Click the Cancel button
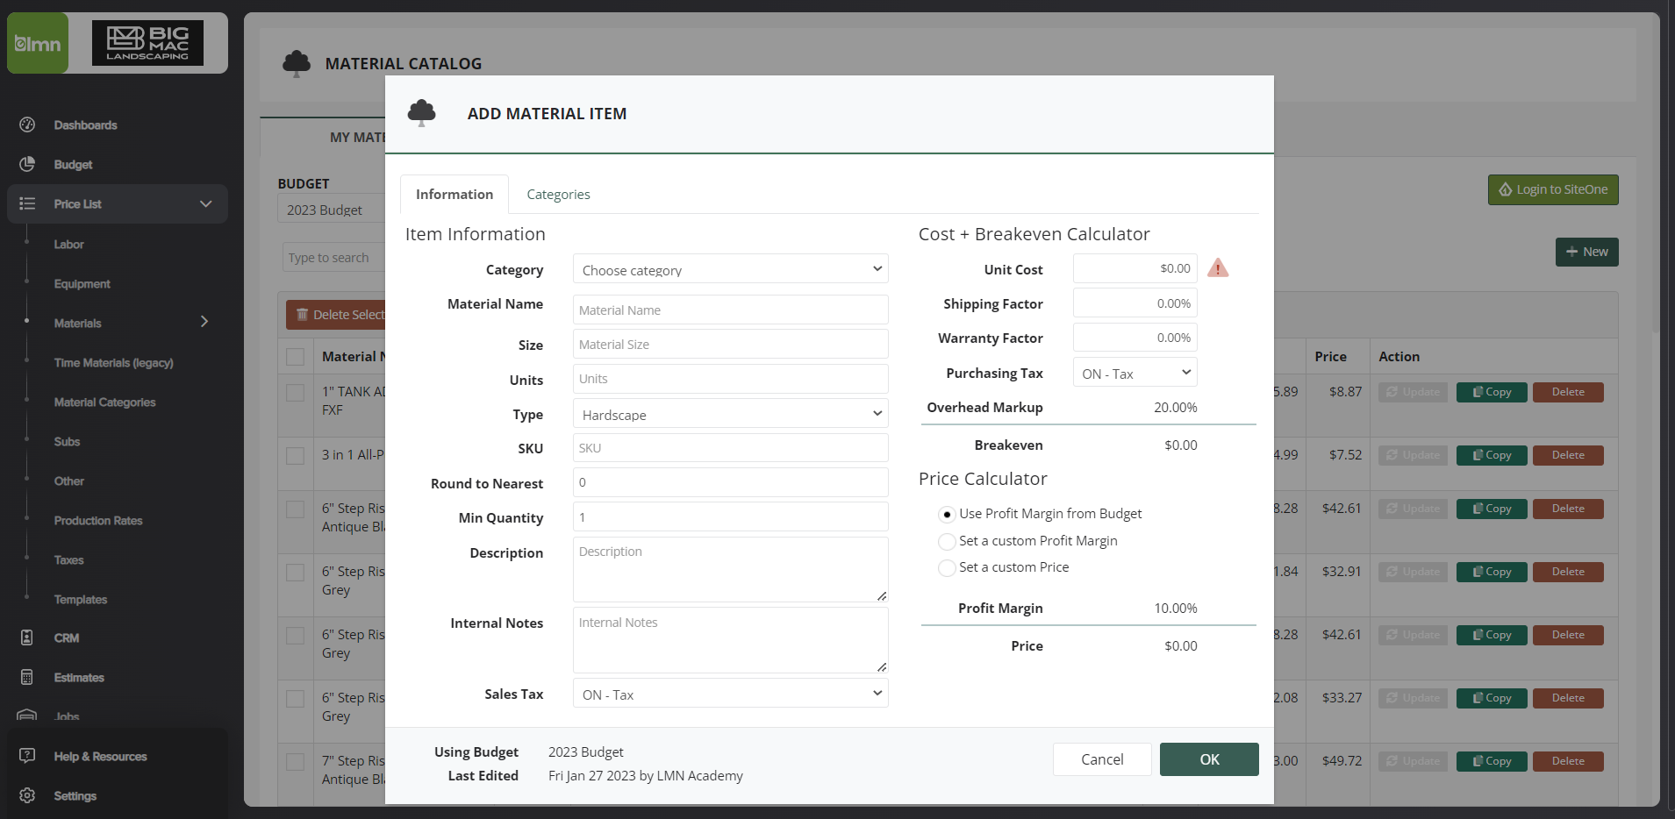Image resolution: width=1675 pixels, height=819 pixels. (1102, 759)
